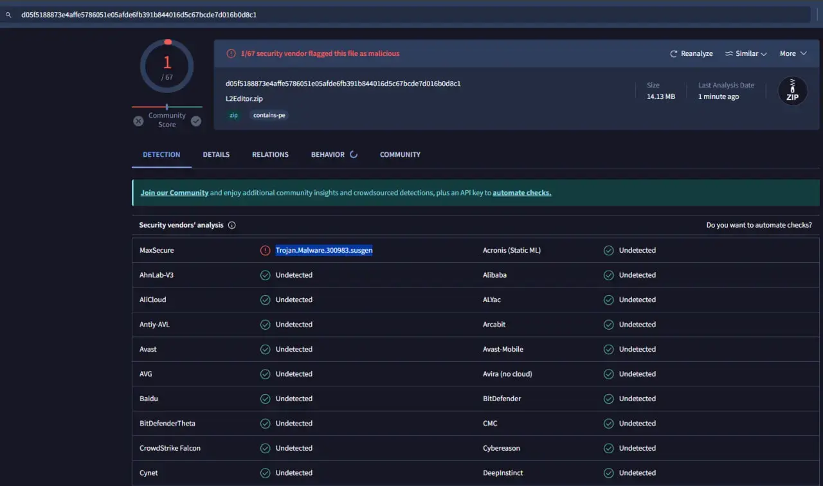Select the contains-pe tag
823x486 pixels.
tap(269, 116)
